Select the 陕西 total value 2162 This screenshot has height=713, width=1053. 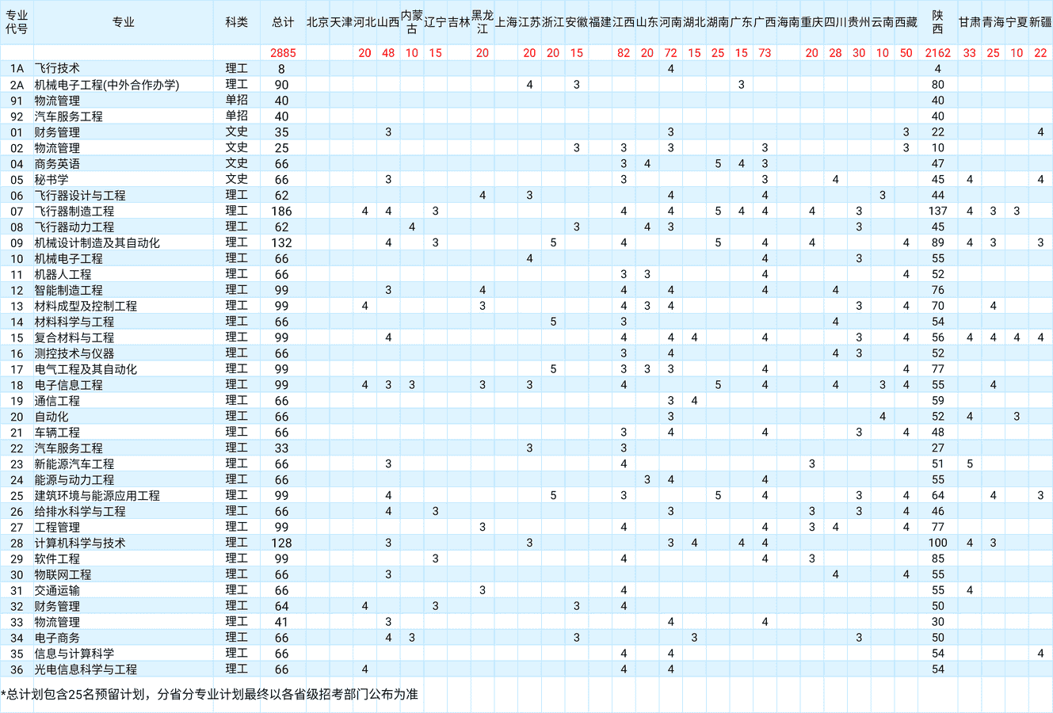(937, 53)
